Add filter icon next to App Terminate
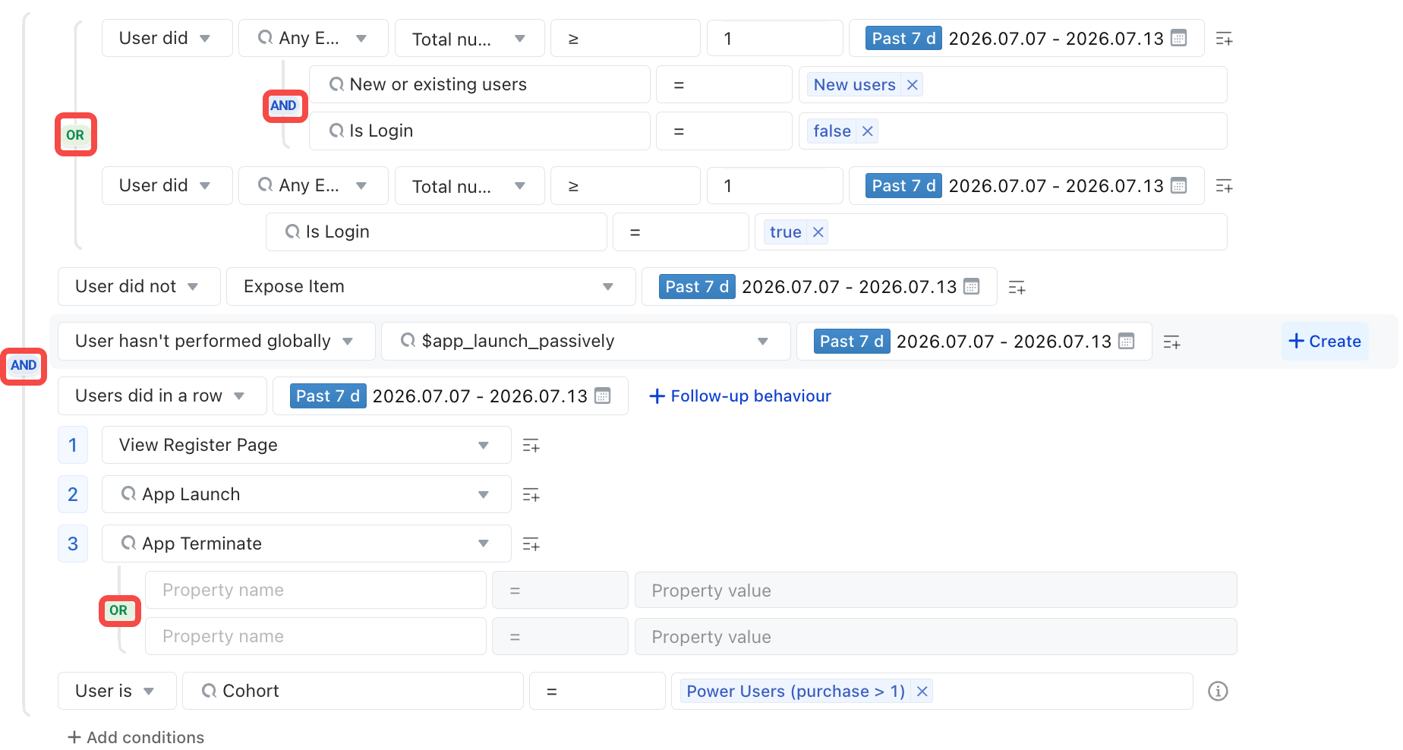Screen dimensions: 1403x750 (531, 544)
